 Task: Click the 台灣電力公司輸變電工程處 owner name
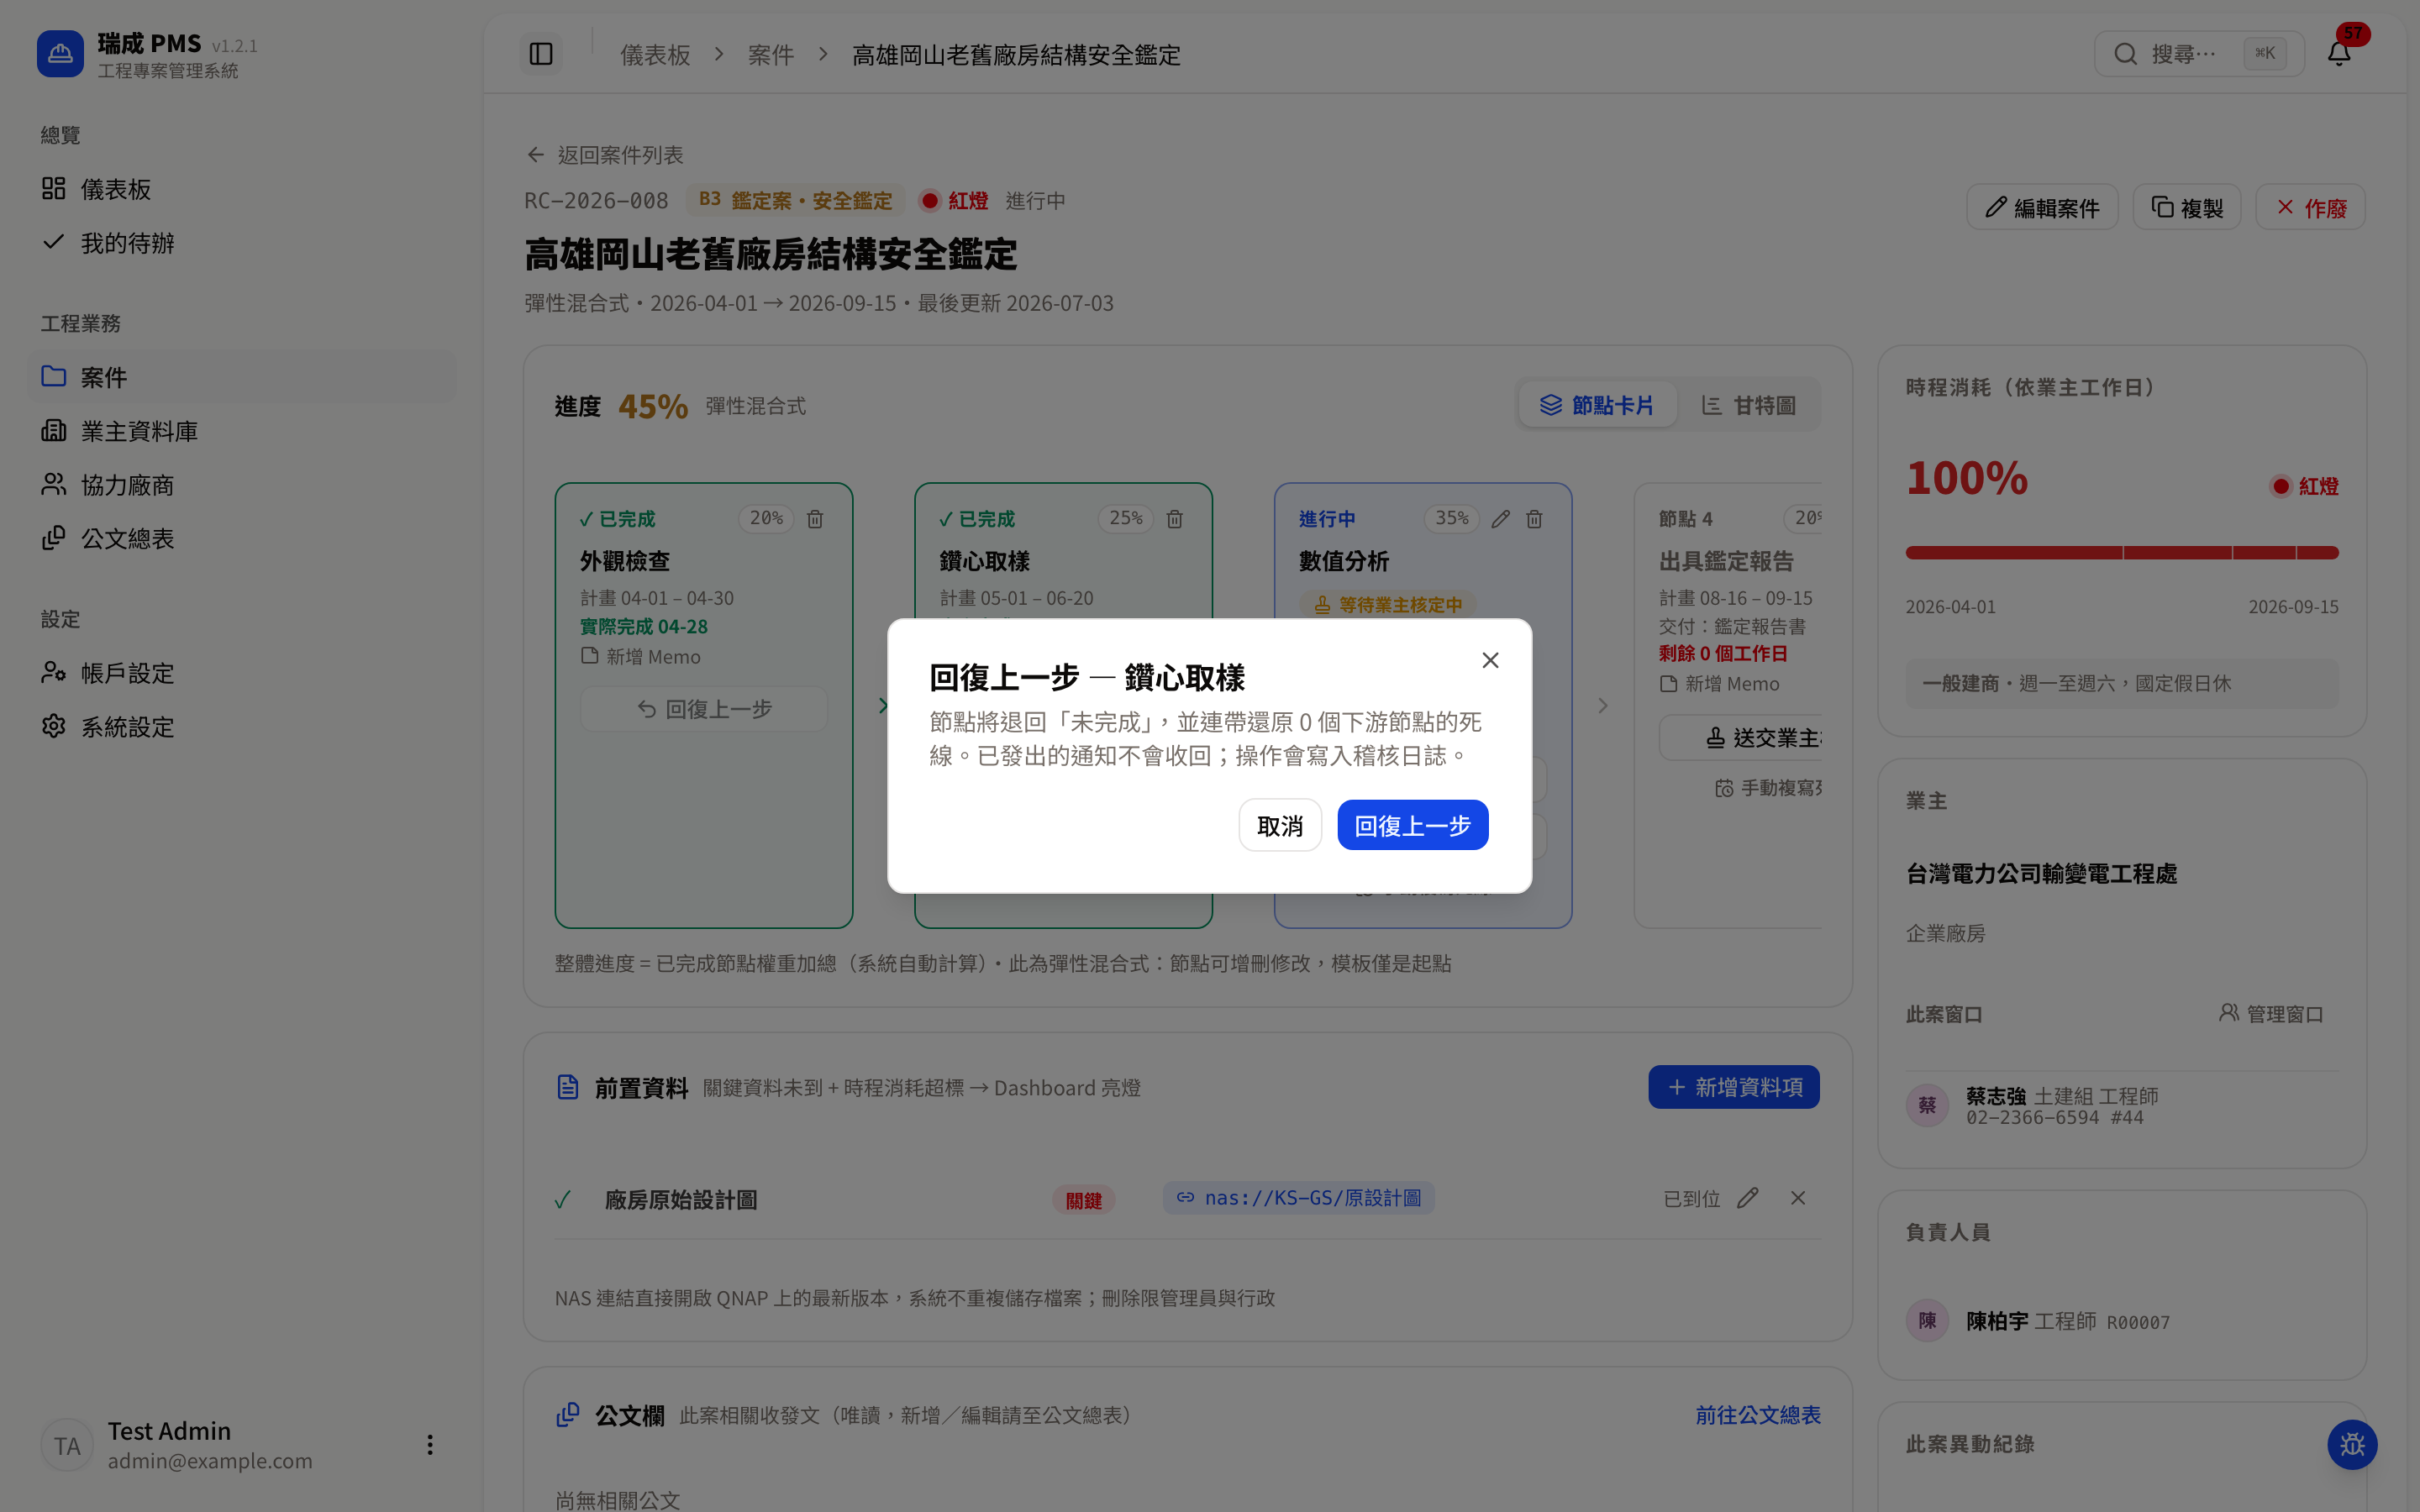2041,874
